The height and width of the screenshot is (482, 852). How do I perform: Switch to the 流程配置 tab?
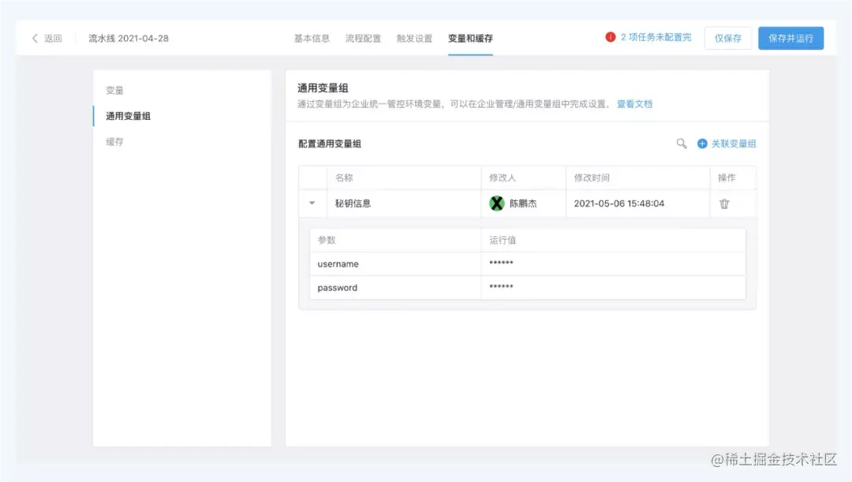pos(363,38)
